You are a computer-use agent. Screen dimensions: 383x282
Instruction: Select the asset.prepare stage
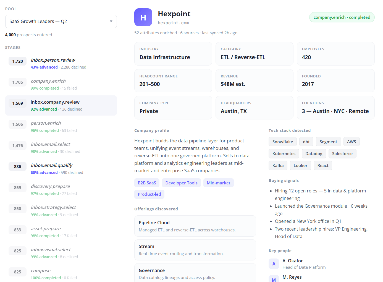61,232
